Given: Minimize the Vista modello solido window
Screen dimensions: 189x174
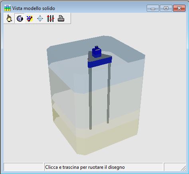Looking at the screenshot, I should [x=153, y=8].
